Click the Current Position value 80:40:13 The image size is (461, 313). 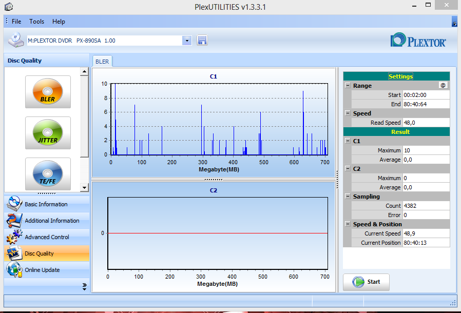[426, 243]
